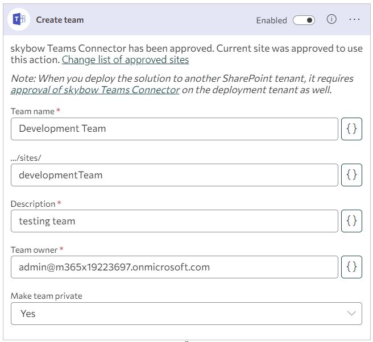Image resolution: width=373 pixels, height=342 pixels.
Task: Click the Team owner field label
Action: [34, 250]
